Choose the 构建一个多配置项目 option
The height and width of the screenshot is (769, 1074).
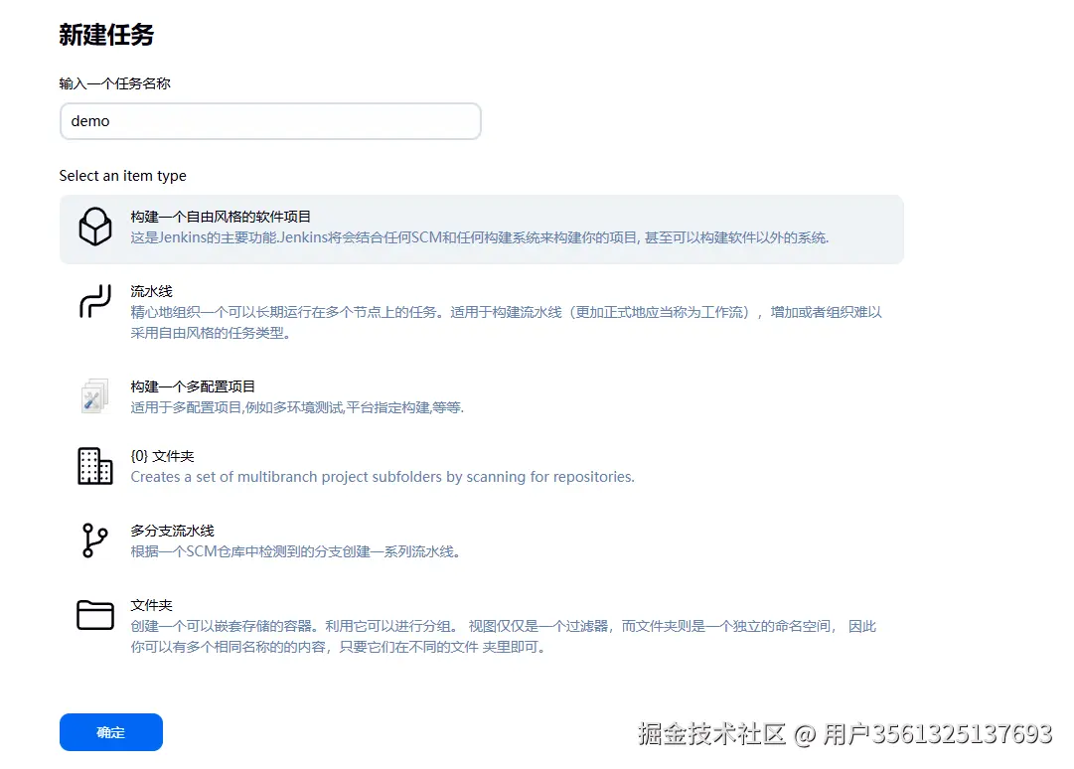[194, 385]
